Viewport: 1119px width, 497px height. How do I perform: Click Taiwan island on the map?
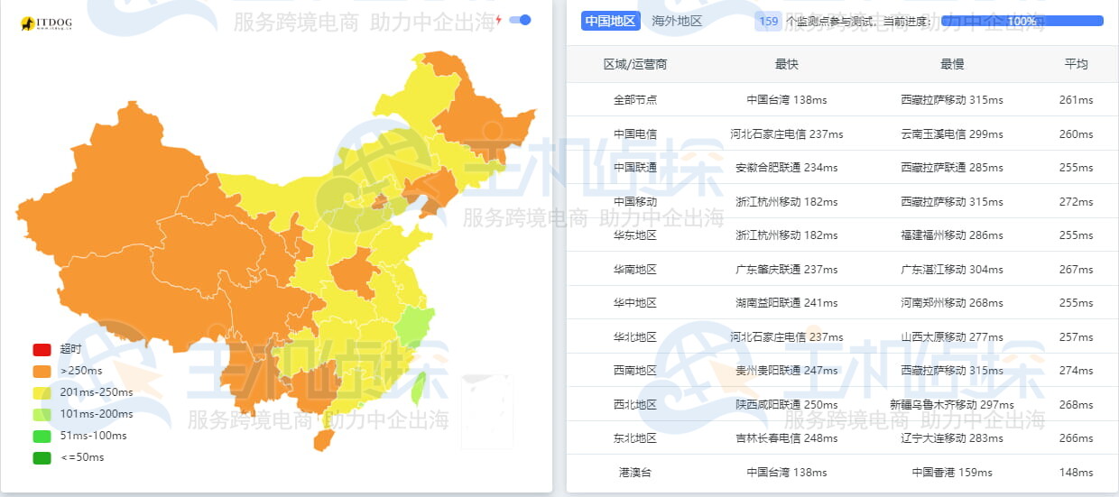tap(417, 388)
